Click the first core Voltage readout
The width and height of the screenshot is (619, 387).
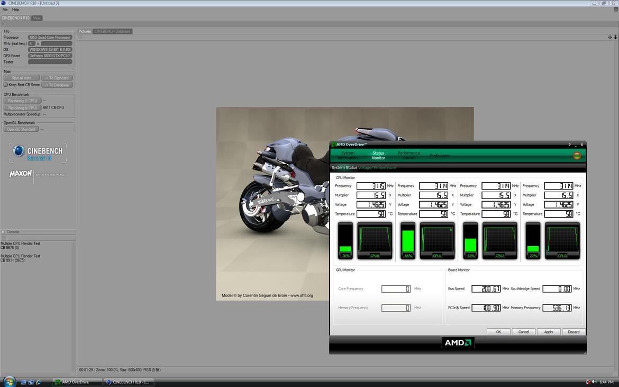pos(371,204)
